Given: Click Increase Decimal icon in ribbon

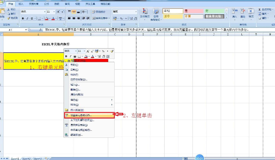Looking at the screenshot, I should [x=131, y=19].
